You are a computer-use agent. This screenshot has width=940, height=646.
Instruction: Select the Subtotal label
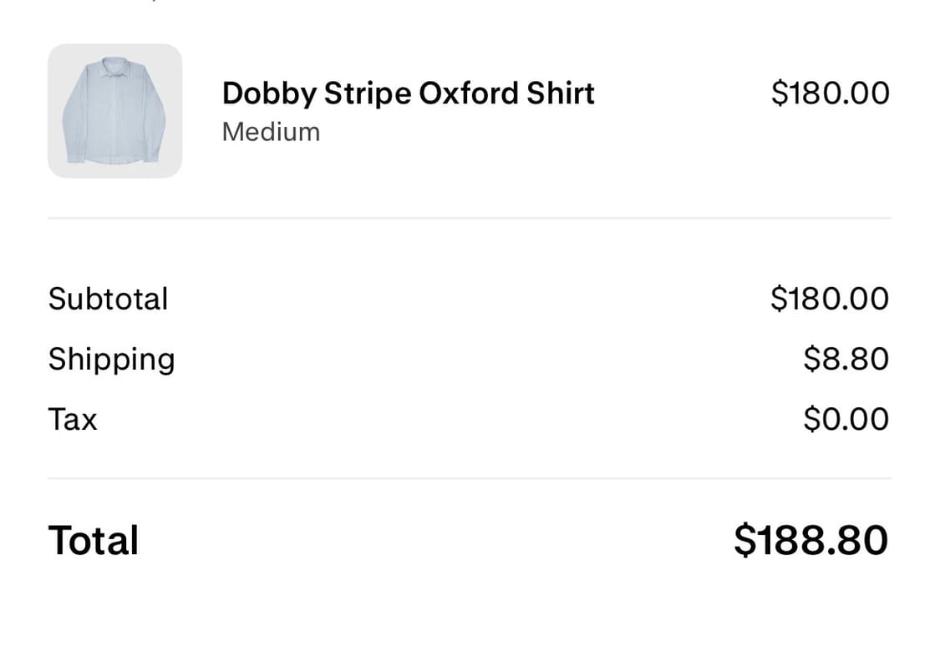pos(108,299)
